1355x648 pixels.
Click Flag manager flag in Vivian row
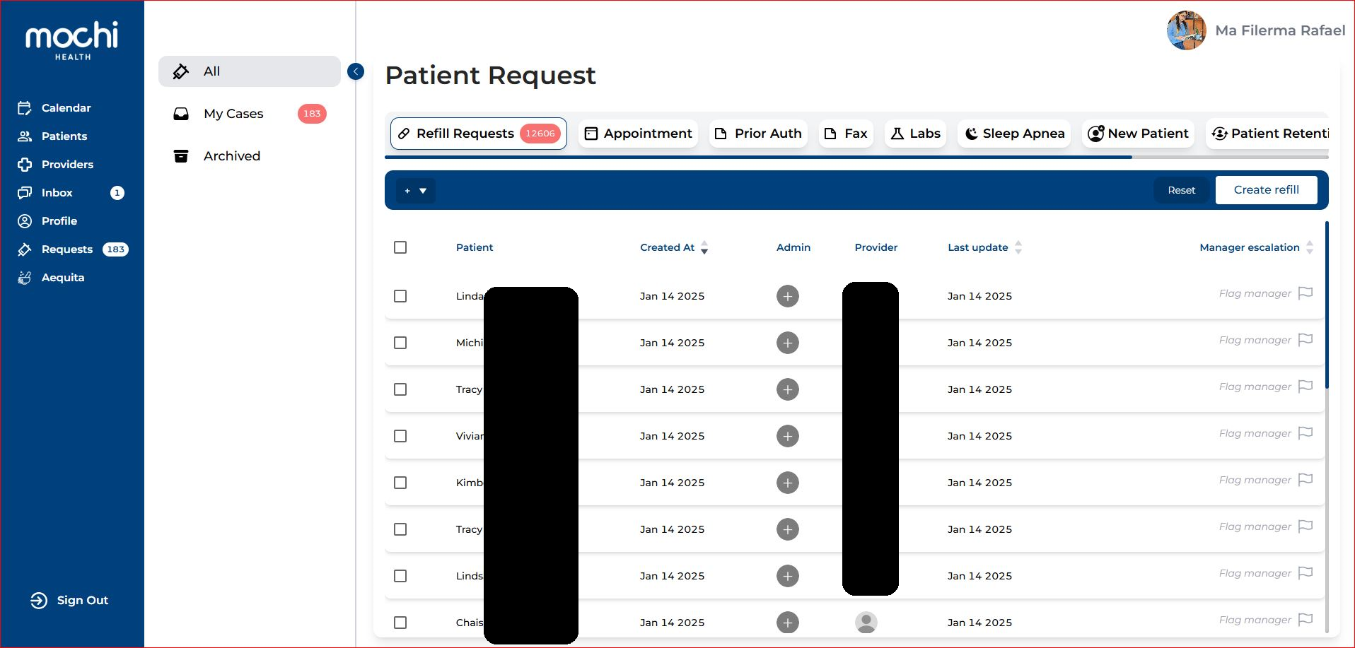(x=1305, y=433)
